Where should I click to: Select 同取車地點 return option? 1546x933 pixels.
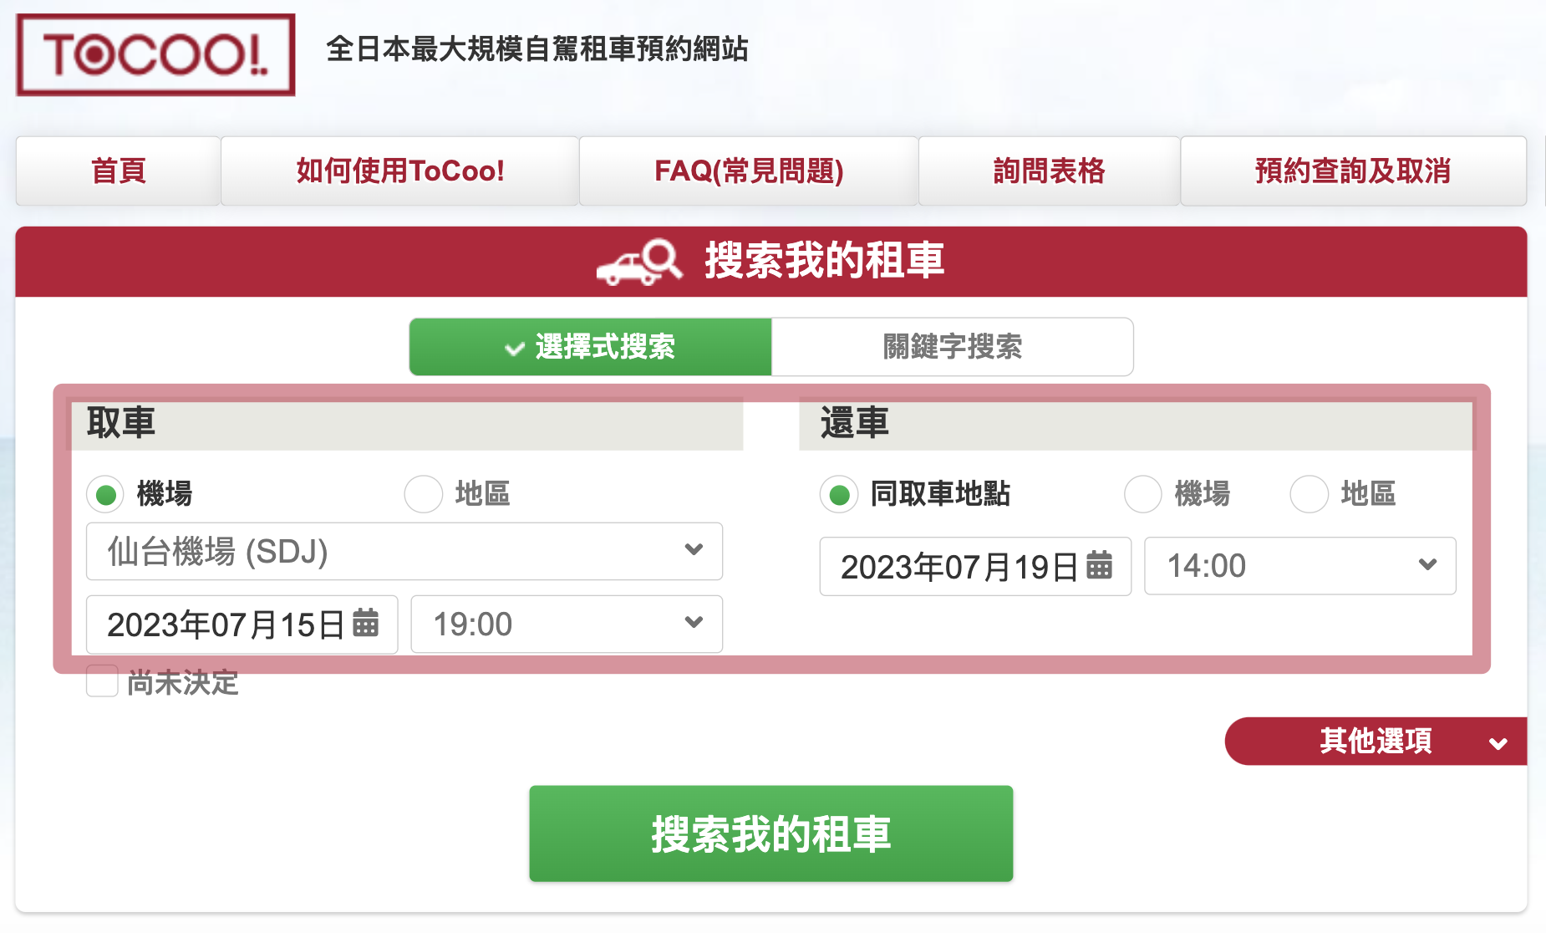click(840, 495)
